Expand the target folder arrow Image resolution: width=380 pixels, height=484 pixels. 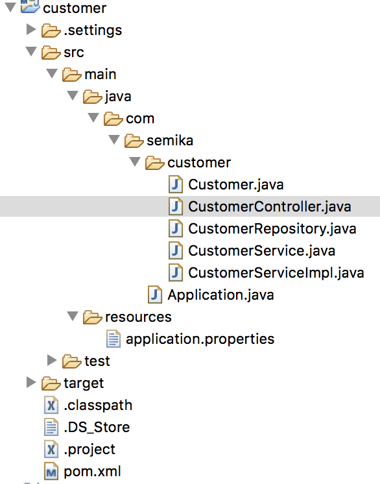(x=31, y=382)
